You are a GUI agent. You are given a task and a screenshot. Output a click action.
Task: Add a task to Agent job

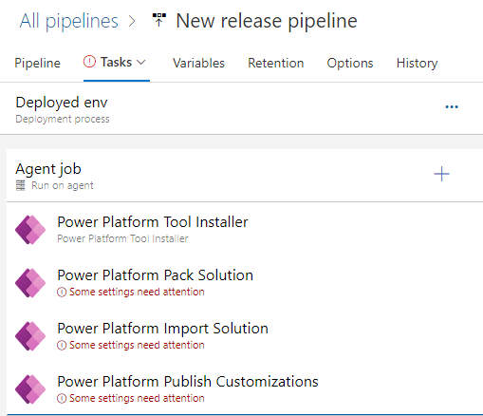[x=441, y=174]
